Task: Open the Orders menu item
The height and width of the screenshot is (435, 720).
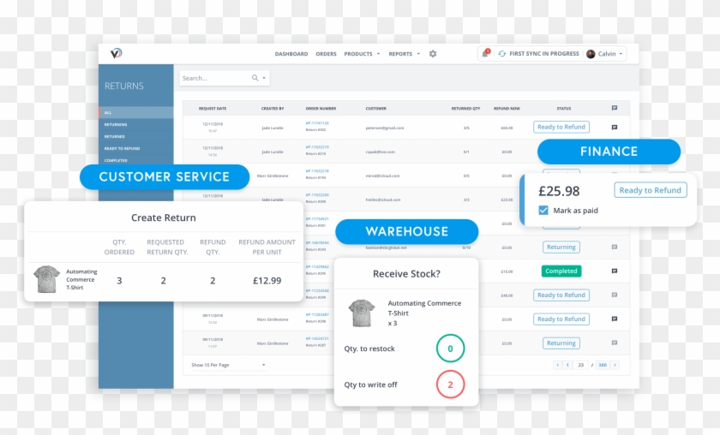Action: pos(326,54)
